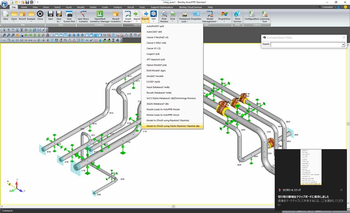Image resolution: width=350 pixels, height=213 pixels.
Task: Expand the ProjectWise dropdown
Action: tap(224, 21)
